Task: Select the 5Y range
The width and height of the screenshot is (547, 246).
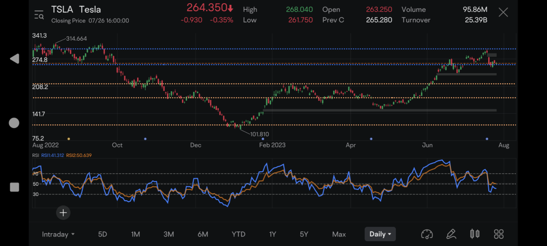Action: pos(304,234)
